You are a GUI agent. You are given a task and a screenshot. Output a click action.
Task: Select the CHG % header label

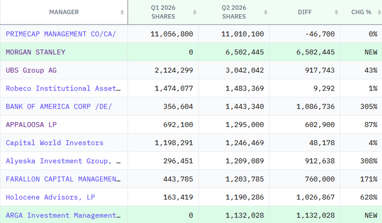pyautogui.click(x=361, y=12)
